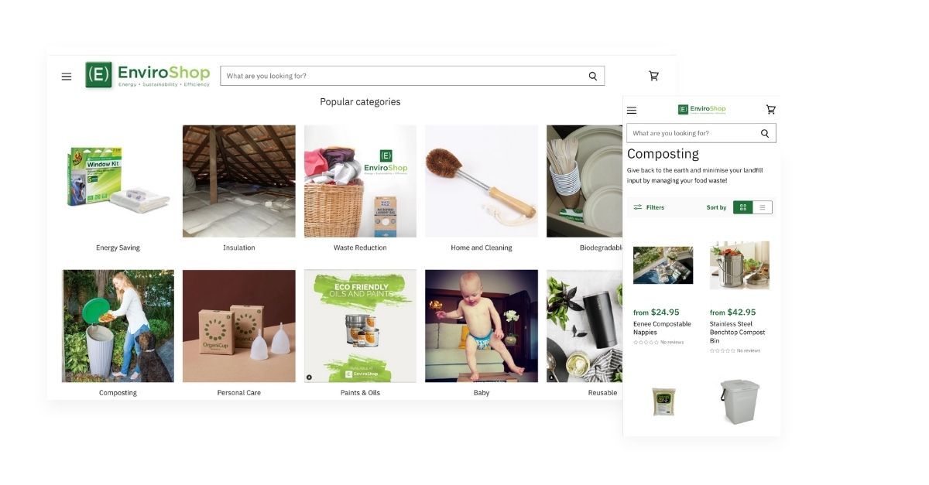Open the mobile view shopping cart
929x485 pixels.
(770, 109)
